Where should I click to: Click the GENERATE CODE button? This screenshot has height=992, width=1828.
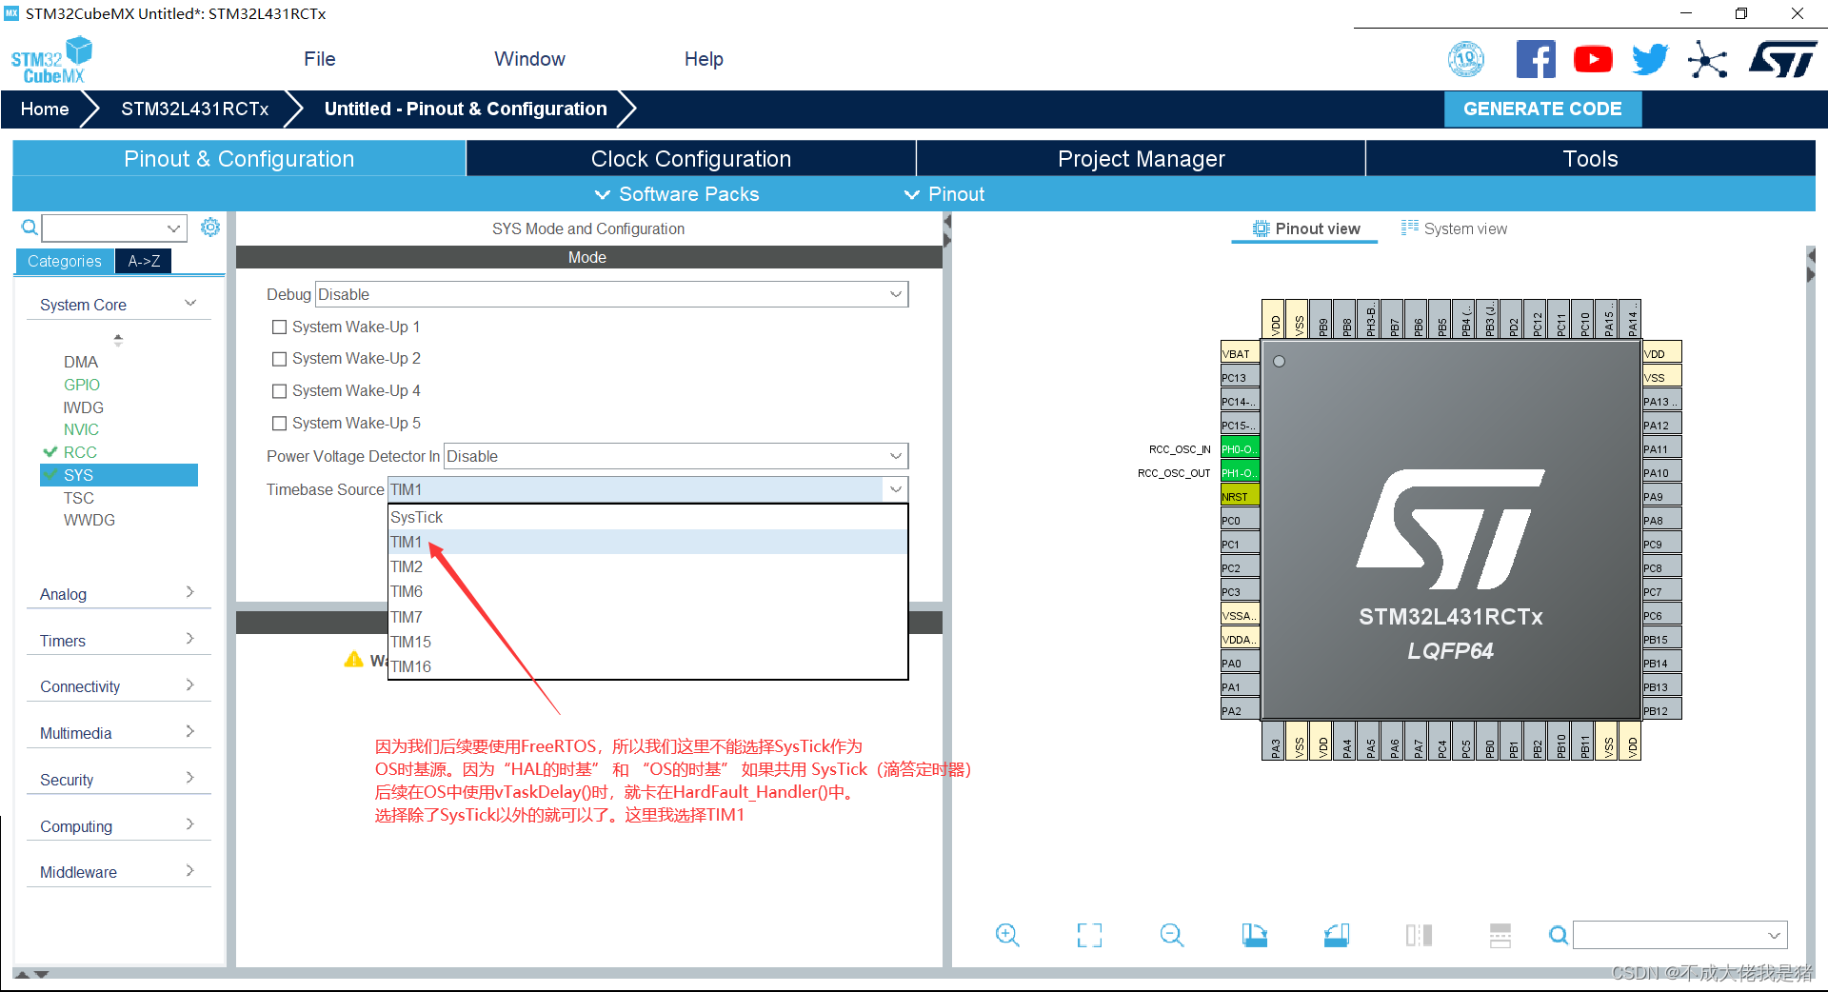click(x=1542, y=109)
